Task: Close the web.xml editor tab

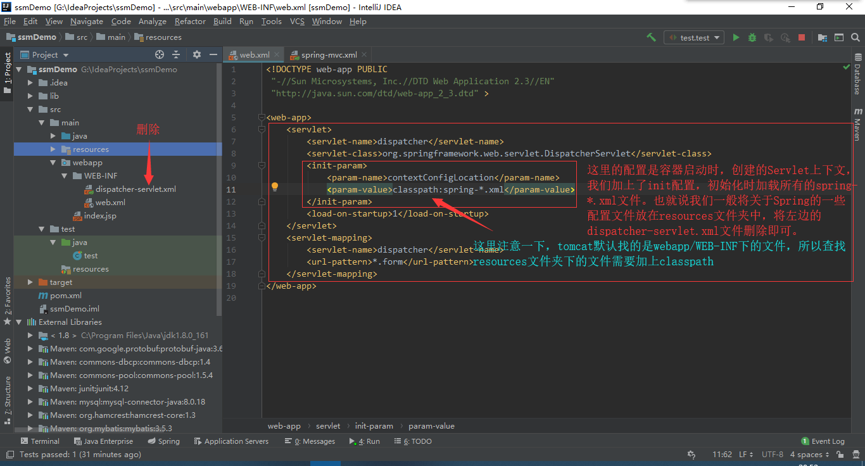Action: click(277, 55)
